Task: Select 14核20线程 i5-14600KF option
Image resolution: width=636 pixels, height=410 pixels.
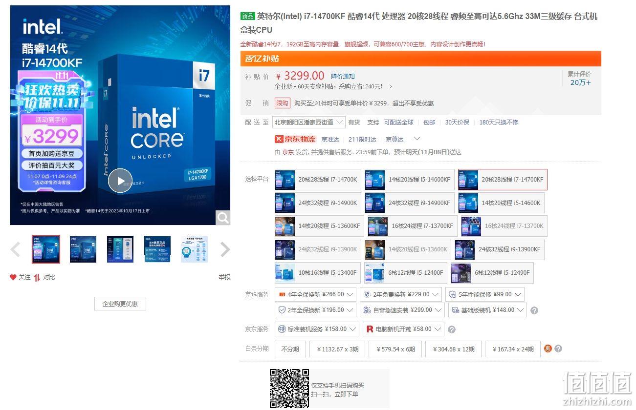Action: (x=409, y=180)
